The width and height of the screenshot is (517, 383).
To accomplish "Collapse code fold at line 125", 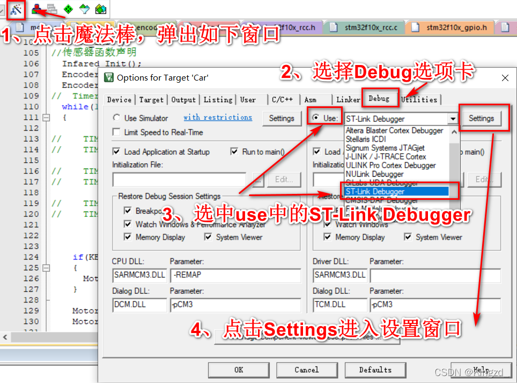I will pos(47,268).
